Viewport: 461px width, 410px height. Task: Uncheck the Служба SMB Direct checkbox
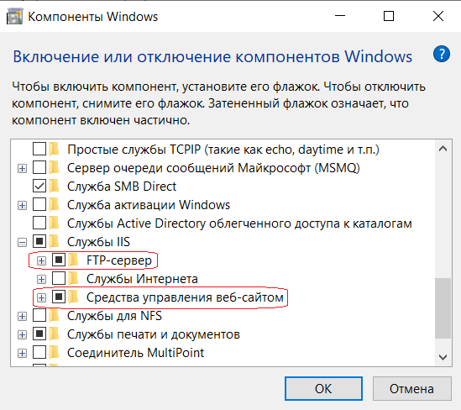click(39, 187)
